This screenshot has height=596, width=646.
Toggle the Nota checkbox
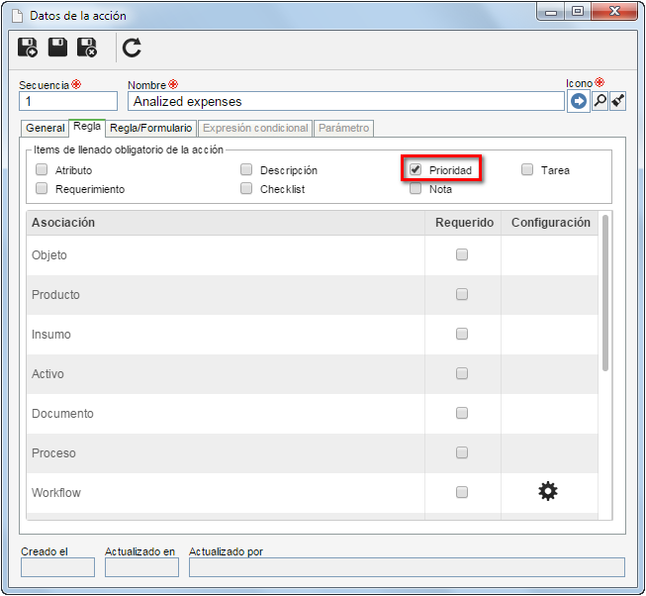click(x=415, y=188)
